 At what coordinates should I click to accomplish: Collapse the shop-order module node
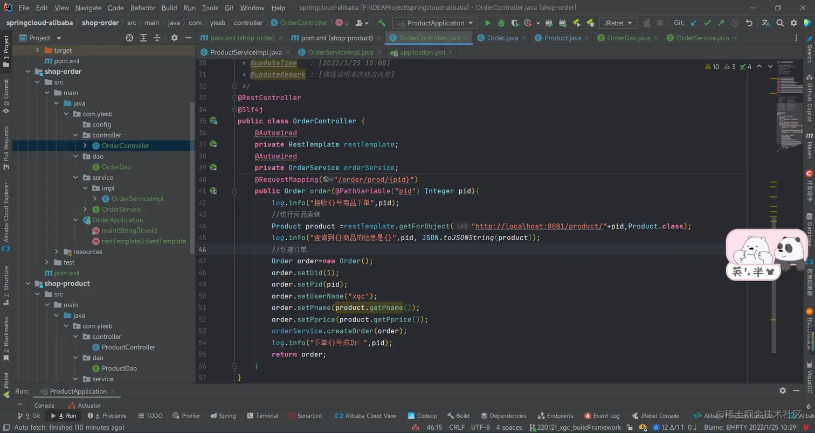point(27,72)
